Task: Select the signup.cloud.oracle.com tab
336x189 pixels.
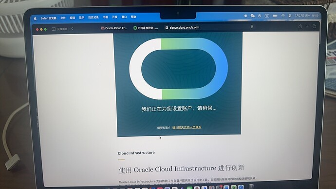Action: point(182,27)
